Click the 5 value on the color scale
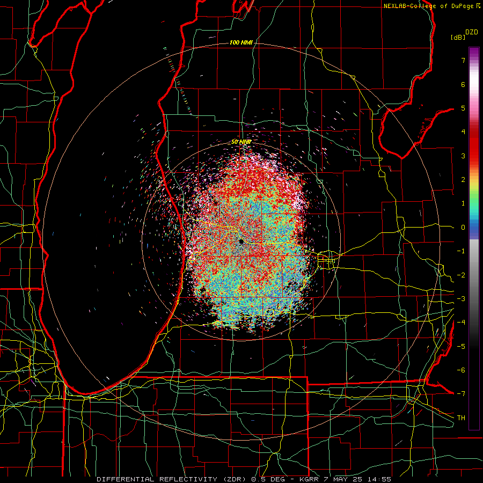This screenshot has height=483, width=483. 463,108
